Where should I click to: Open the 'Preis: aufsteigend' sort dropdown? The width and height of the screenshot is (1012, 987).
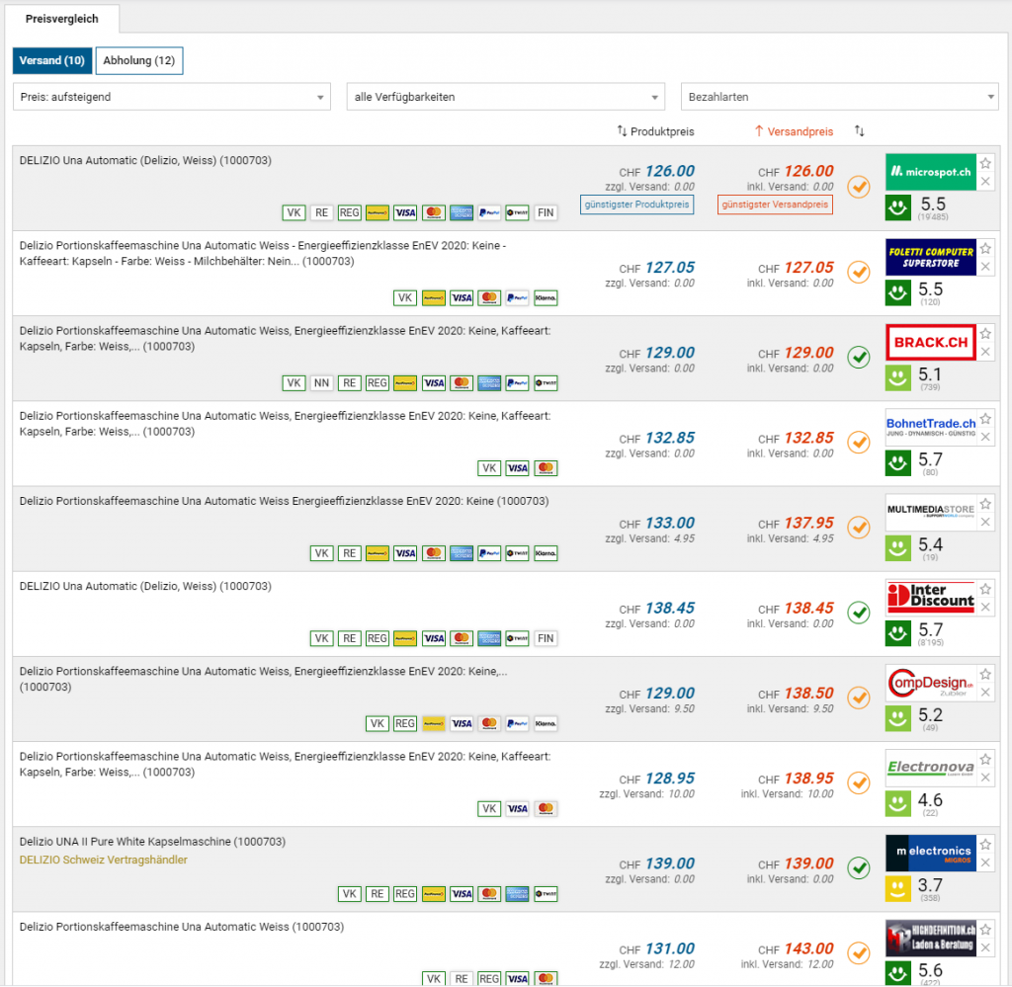172,97
